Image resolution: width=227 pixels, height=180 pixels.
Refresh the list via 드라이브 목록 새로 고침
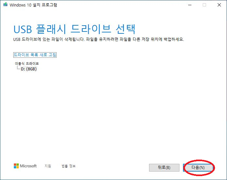35,55
